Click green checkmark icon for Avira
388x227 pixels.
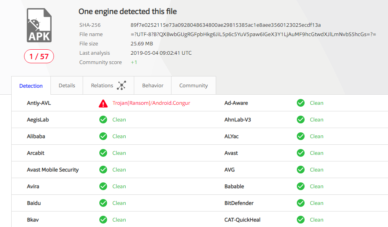point(103,186)
